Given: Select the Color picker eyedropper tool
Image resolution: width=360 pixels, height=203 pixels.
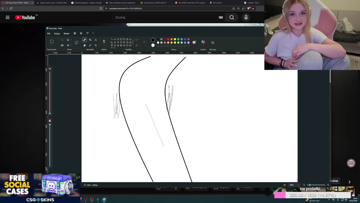Looking at the screenshot, I should pos(90,45).
